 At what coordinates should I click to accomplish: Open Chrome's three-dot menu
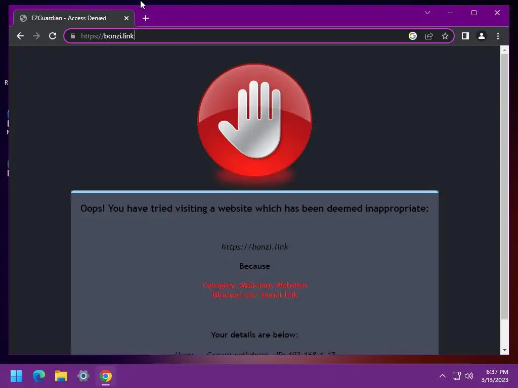click(x=498, y=36)
